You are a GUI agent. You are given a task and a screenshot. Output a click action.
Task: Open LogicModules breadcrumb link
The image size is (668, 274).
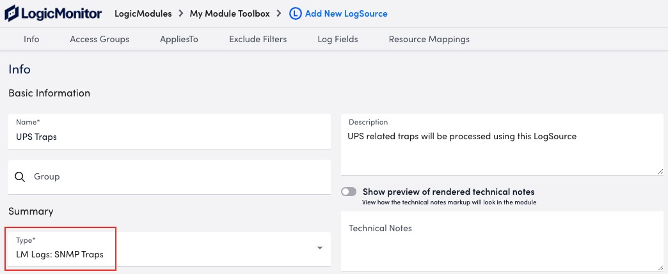143,13
